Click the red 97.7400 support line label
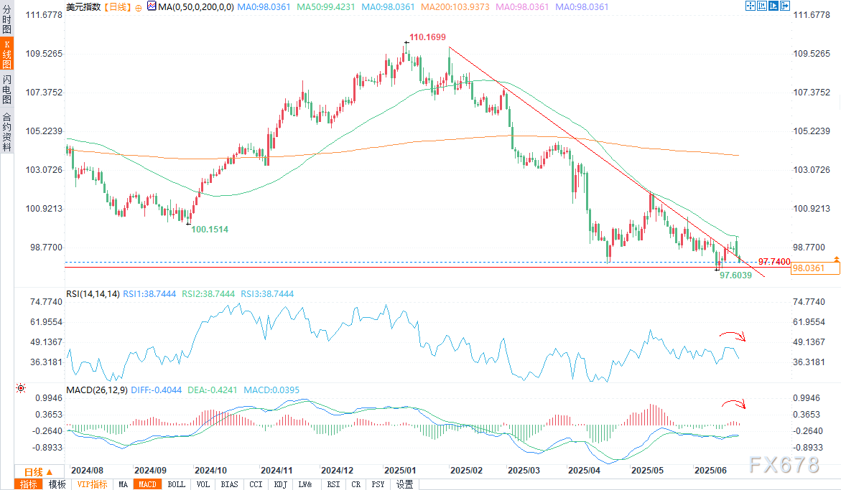The height and width of the screenshot is (490, 841). point(774,262)
